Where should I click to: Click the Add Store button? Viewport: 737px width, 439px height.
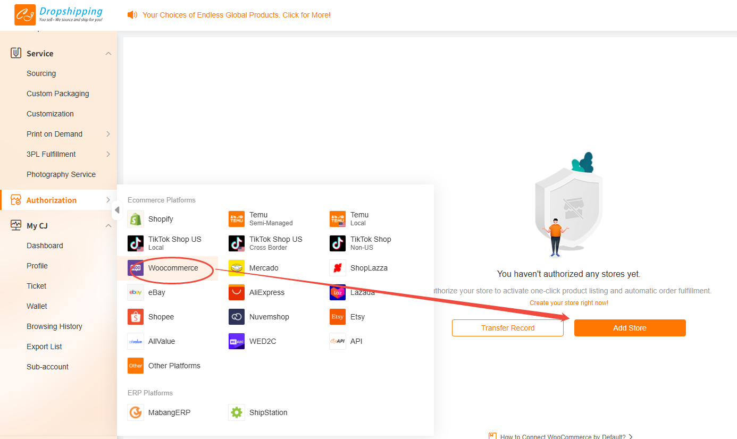(x=630, y=328)
